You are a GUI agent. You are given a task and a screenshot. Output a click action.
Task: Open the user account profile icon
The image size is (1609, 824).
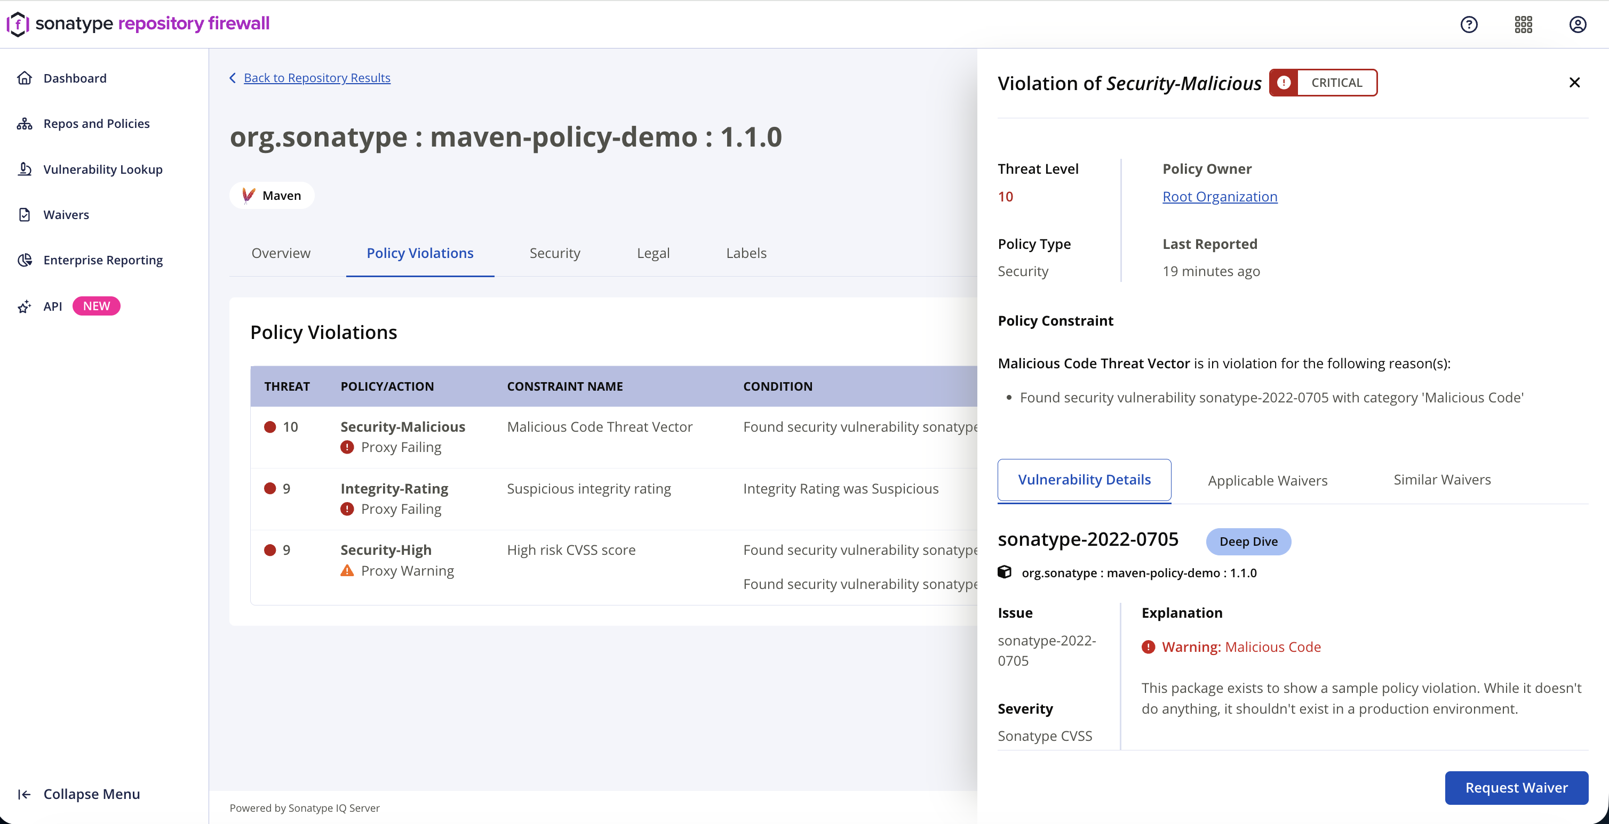tap(1578, 25)
